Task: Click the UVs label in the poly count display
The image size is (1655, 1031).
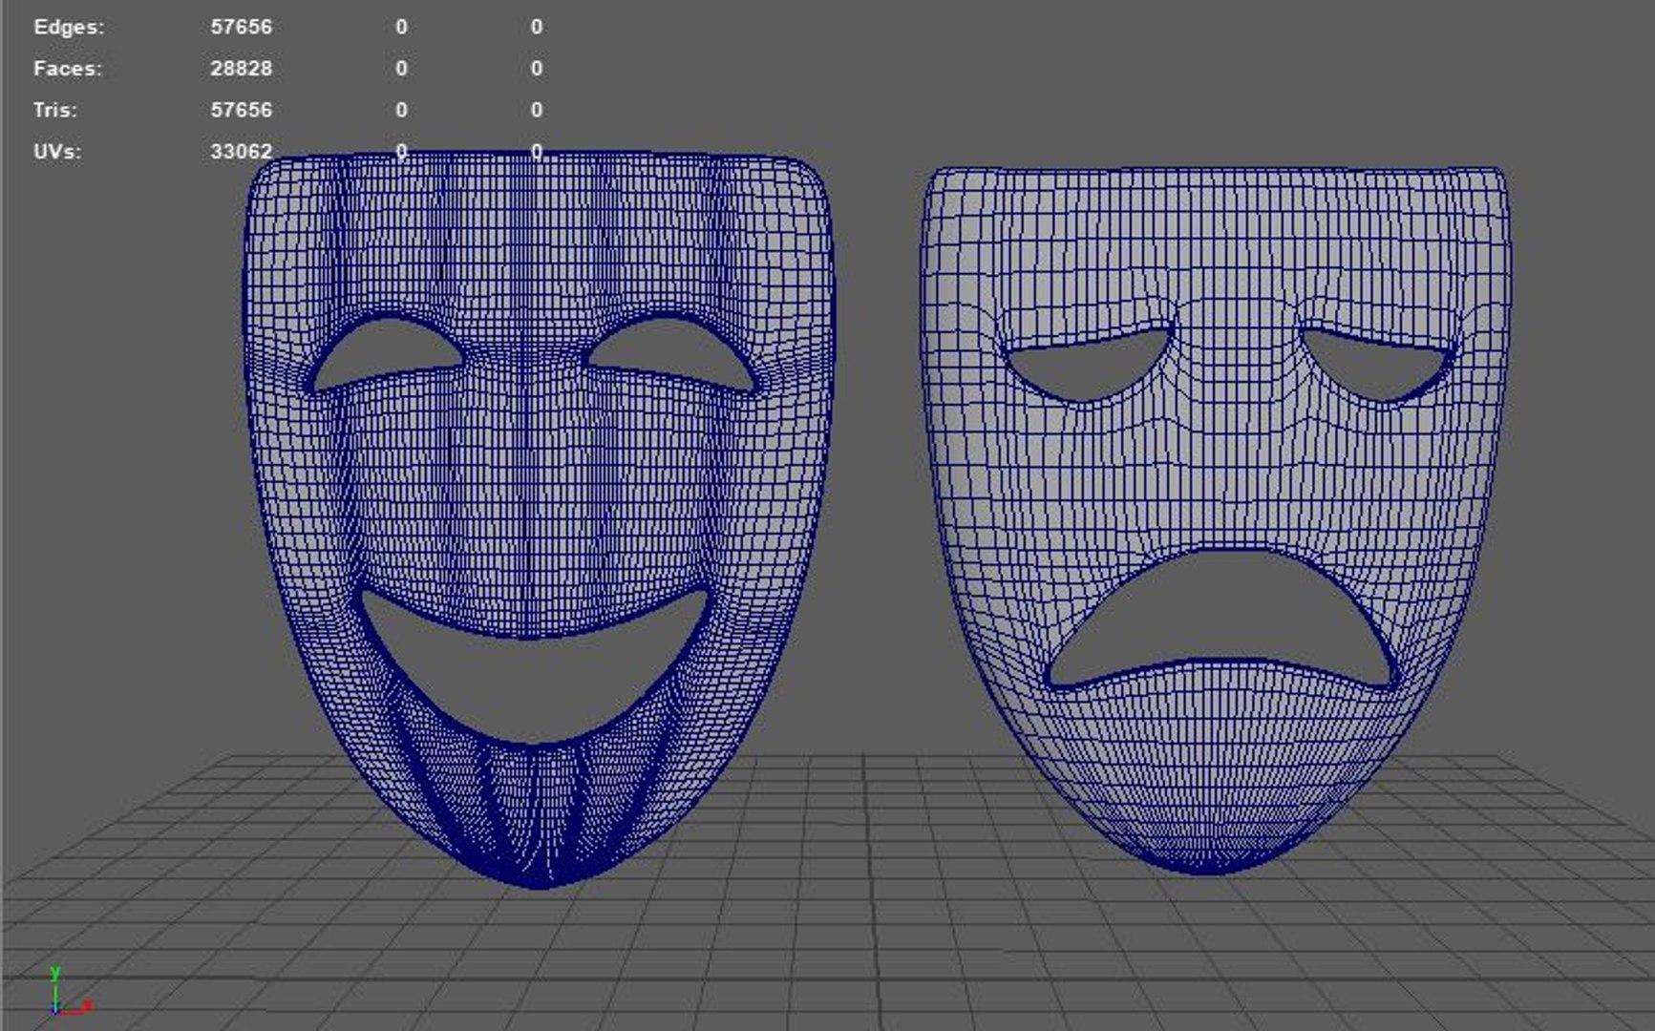Action: click(x=57, y=152)
